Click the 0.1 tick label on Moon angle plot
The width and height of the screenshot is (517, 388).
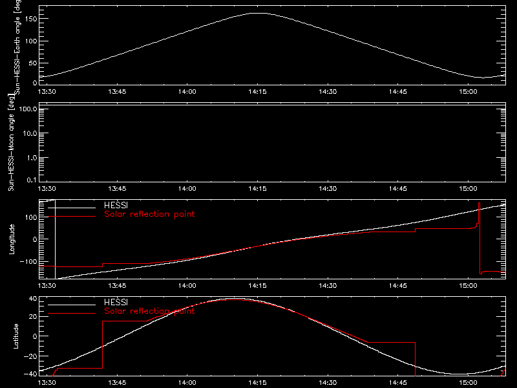click(32, 180)
